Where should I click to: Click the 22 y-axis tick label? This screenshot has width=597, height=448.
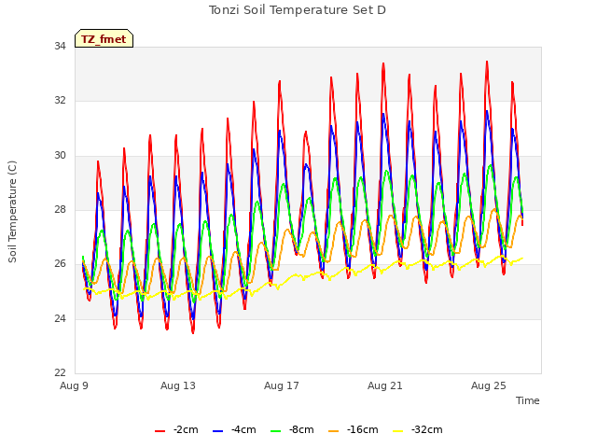click(x=60, y=372)
